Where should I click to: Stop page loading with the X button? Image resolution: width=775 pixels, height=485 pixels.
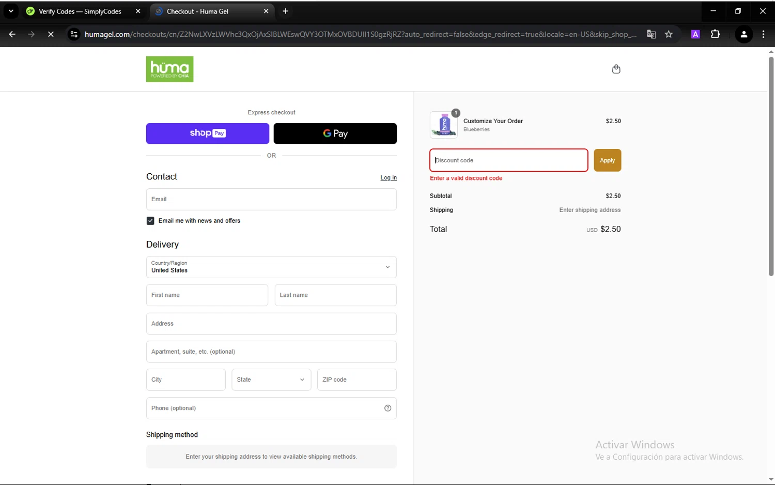(51, 34)
